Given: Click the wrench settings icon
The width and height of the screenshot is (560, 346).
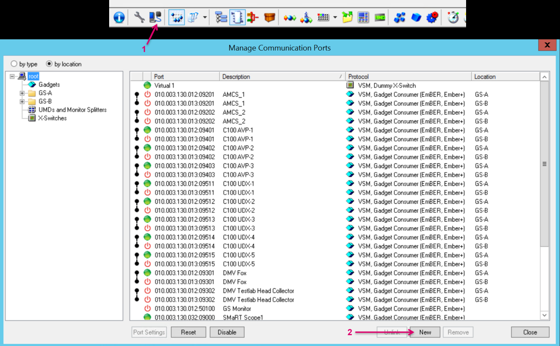Looking at the screenshot, I should (140, 18).
